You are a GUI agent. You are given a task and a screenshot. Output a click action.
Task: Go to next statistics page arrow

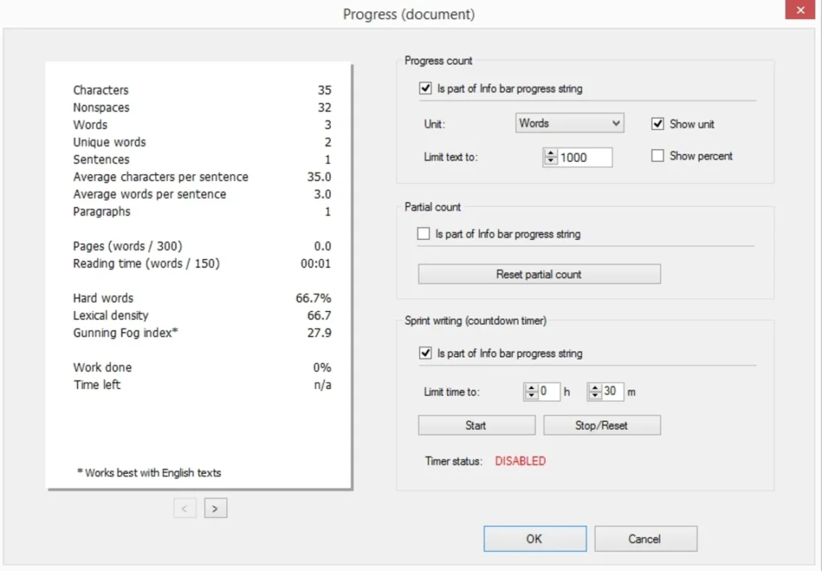pyautogui.click(x=215, y=508)
